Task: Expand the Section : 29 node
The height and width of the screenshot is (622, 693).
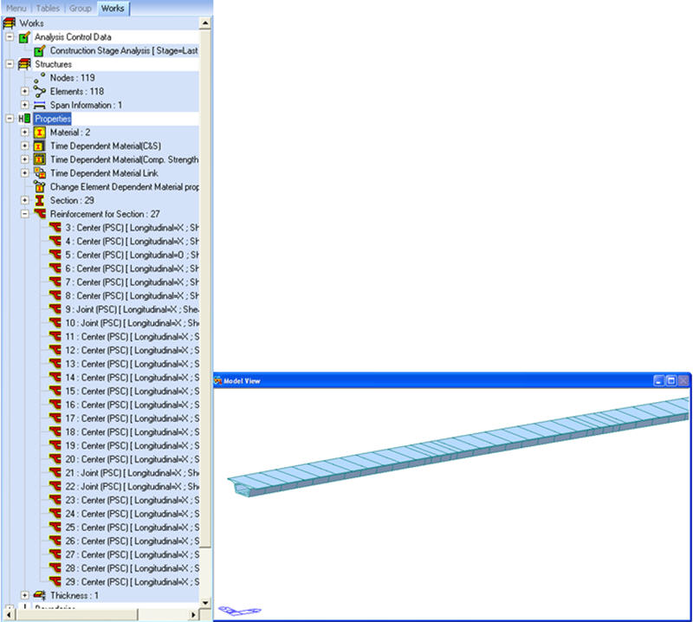Action: coord(25,200)
